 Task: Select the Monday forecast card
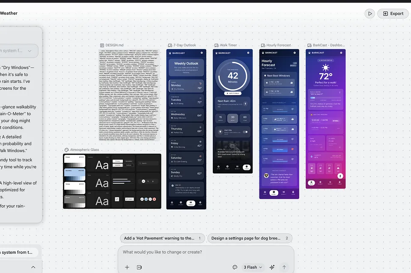(186, 86)
